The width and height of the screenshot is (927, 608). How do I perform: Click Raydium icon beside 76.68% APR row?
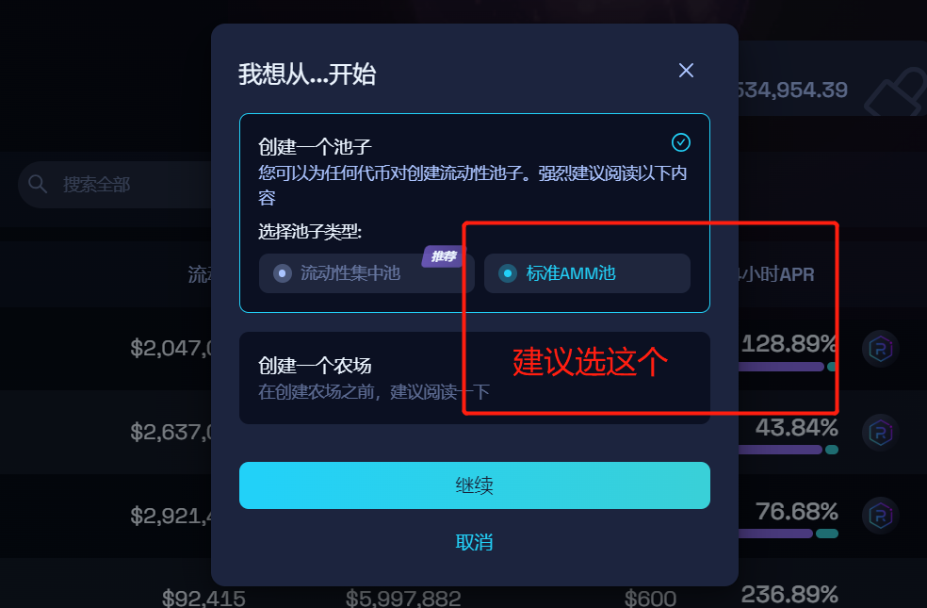(x=880, y=516)
